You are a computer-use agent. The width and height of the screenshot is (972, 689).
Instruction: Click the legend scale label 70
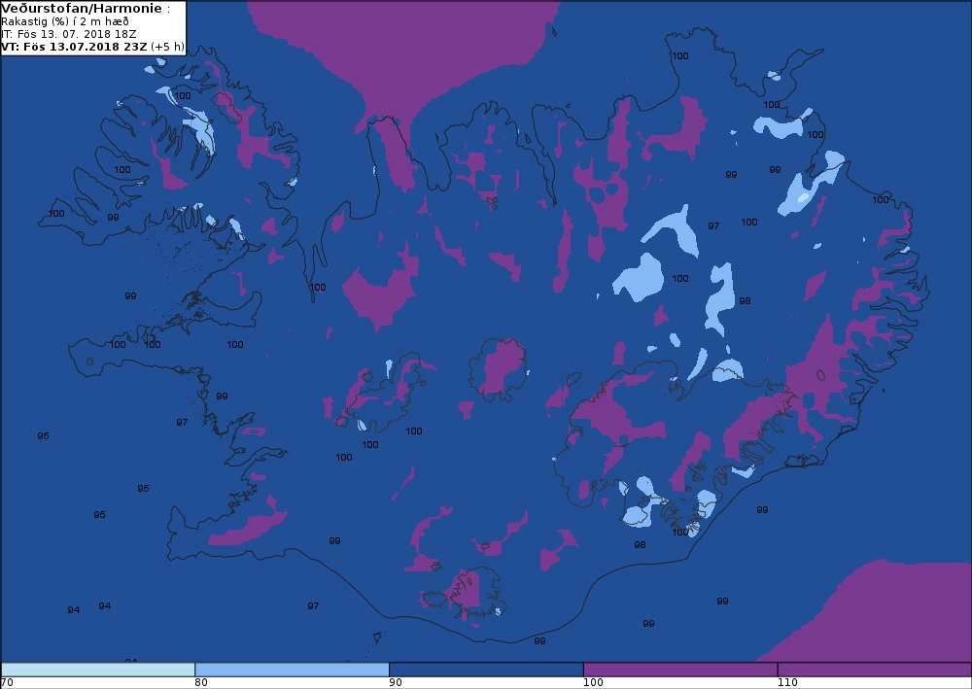point(7,682)
